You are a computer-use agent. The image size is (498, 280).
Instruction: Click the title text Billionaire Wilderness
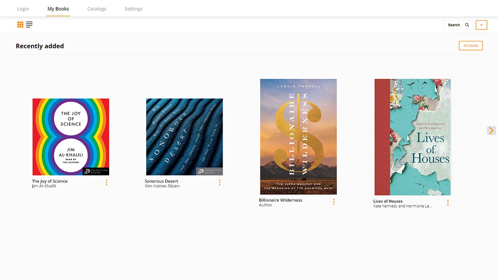281,200
